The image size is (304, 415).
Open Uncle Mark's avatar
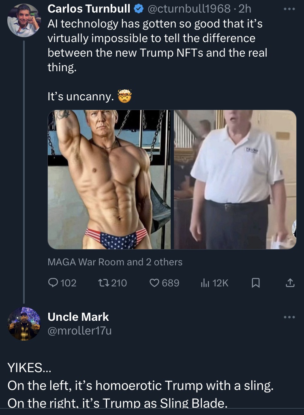(x=24, y=323)
